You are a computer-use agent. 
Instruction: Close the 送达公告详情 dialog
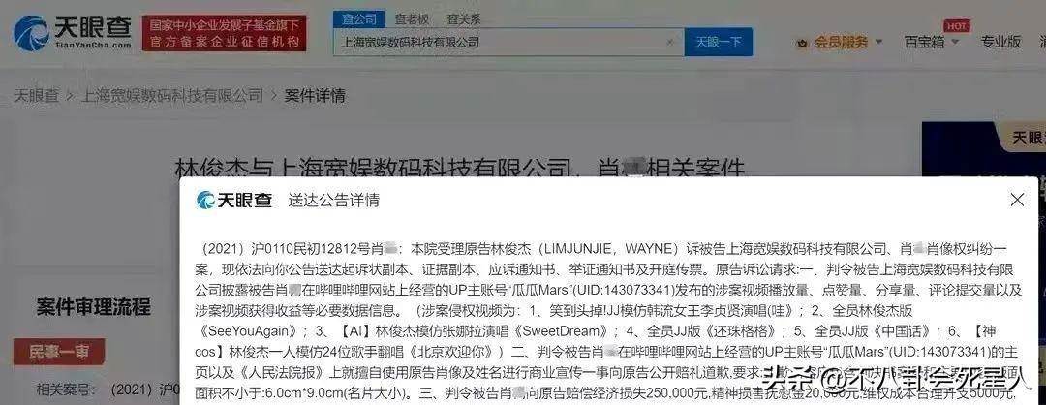click(1017, 200)
